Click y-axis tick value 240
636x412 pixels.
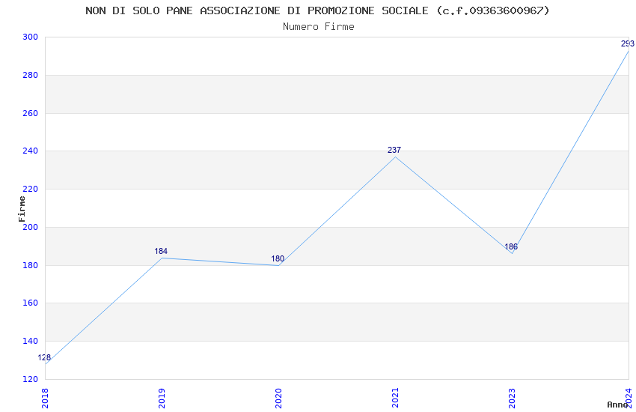pyautogui.click(x=31, y=151)
